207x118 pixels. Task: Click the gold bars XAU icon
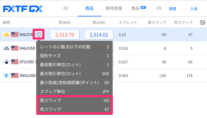6,34
